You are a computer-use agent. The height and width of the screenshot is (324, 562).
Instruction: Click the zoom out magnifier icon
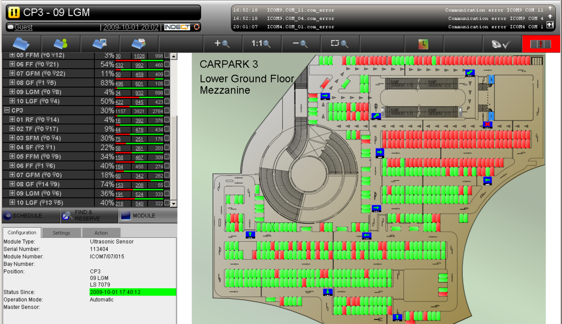click(x=300, y=44)
